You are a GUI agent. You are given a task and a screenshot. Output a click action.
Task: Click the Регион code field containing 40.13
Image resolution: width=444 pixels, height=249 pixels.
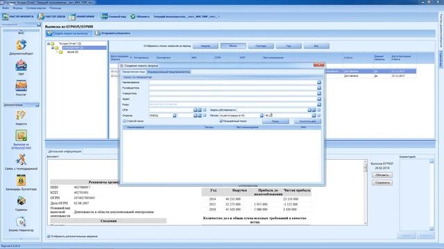click(289, 116)
